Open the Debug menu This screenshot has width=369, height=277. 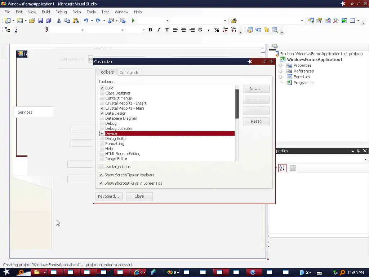click(61, 12)
